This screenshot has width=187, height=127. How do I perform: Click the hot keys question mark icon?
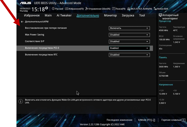point(184,120)
